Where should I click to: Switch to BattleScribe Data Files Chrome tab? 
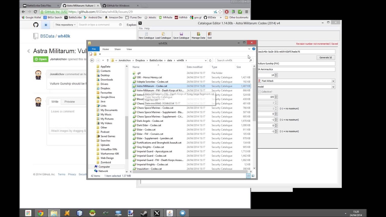coord(40,5)
